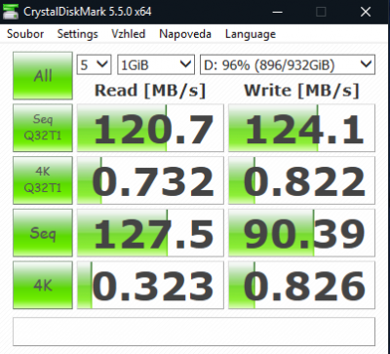
Task: Close the CrystalDiskMark window
Action: [366, 12]
